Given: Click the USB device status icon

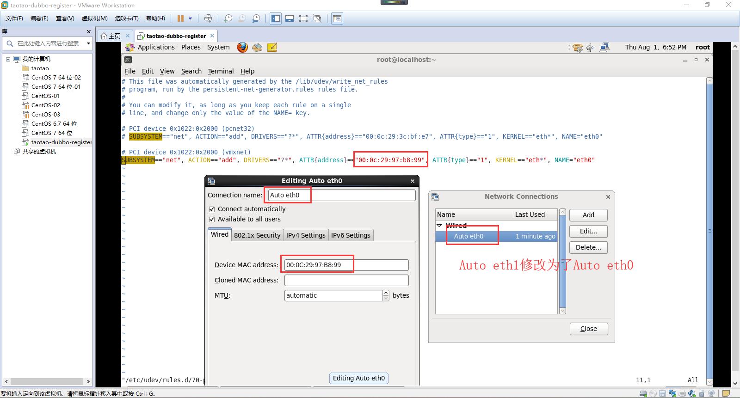Looking at the screenshot, I should pyautogui.click(x=702, y=394).
